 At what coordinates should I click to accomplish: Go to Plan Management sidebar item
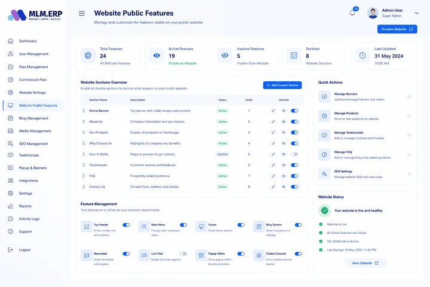coord(33,67)
